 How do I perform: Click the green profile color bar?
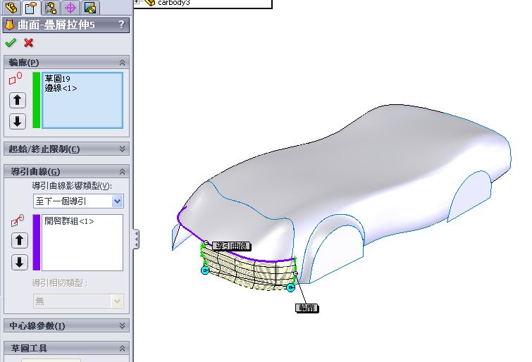(x=37, y=100)
